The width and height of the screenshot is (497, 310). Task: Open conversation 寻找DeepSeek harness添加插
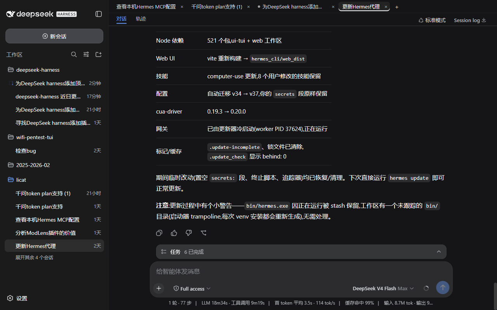click(x=54, y=123)
